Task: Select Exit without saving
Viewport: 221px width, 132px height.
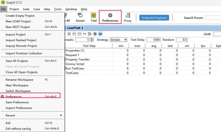Action: click(32, 129)
